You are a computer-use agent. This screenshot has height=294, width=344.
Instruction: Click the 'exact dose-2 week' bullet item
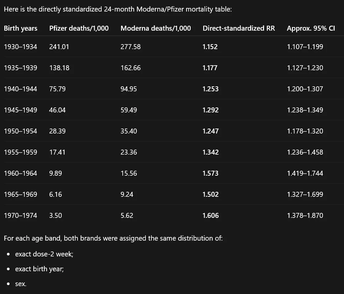point(44,254)
